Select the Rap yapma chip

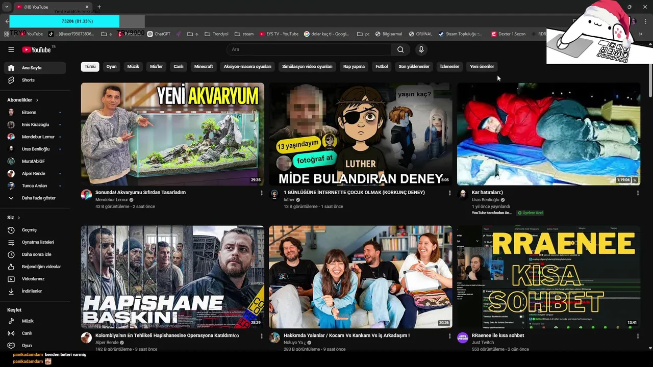[354, 67]
